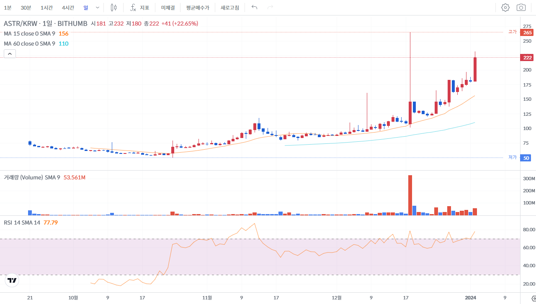
Task: Open the candlestick chart type selector
Action: click(x=113, y=8)
